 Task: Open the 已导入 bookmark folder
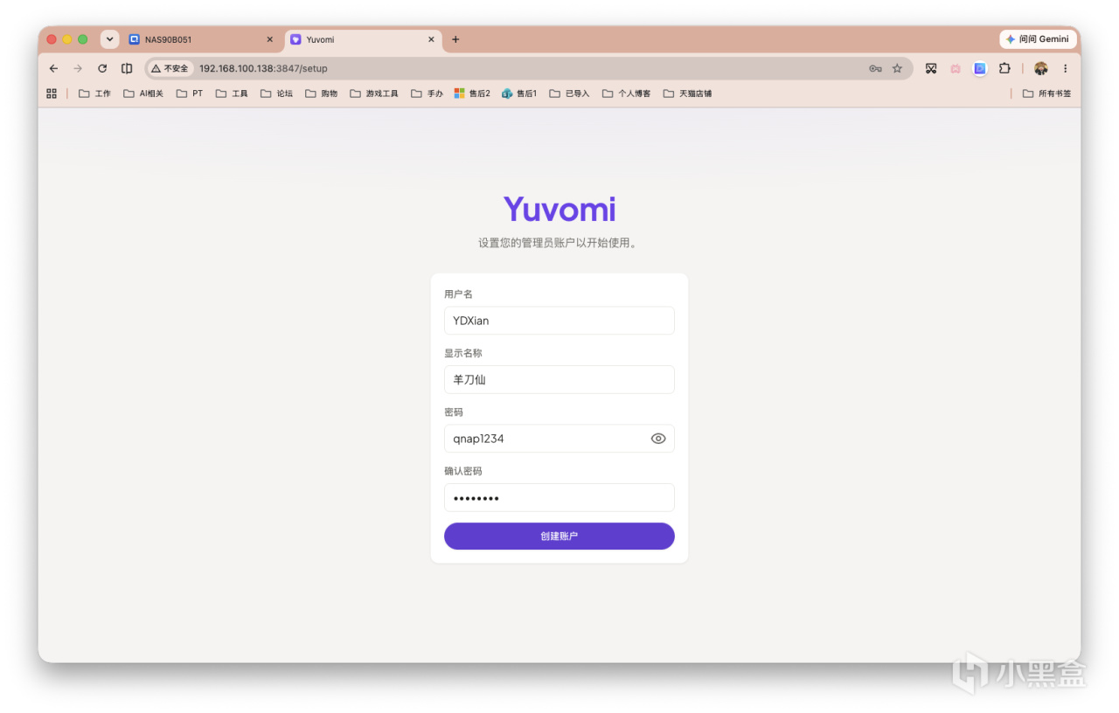point(569,93)
